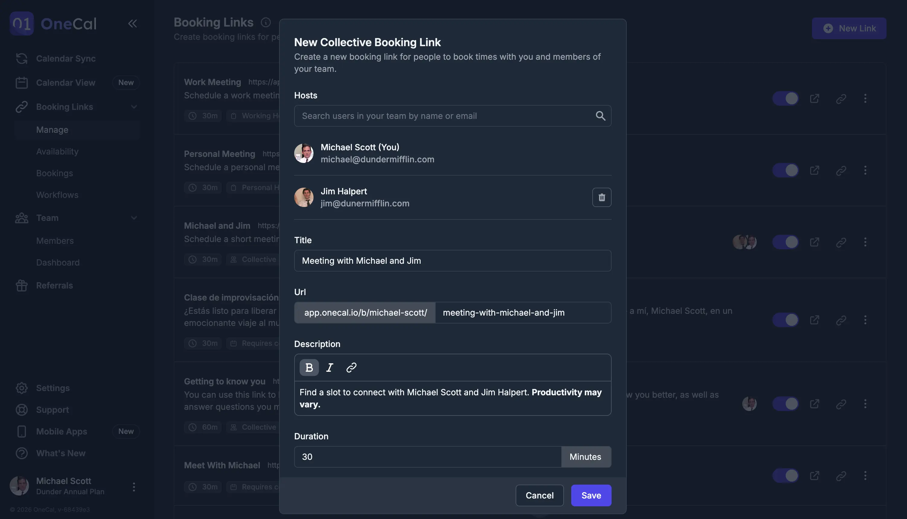Image resolution: width=907 pixels, height=519 pixels.
Task: Collapse the Booking Links sidebar section chevron
Action: click(134, 107)
